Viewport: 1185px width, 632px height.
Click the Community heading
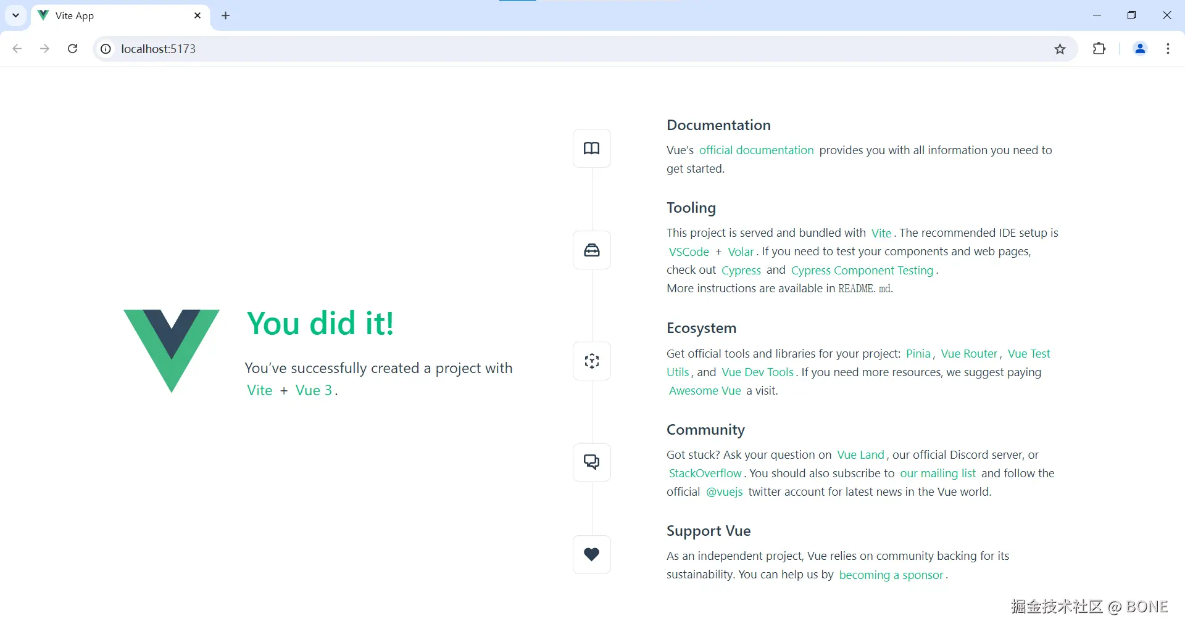(705, 430)
